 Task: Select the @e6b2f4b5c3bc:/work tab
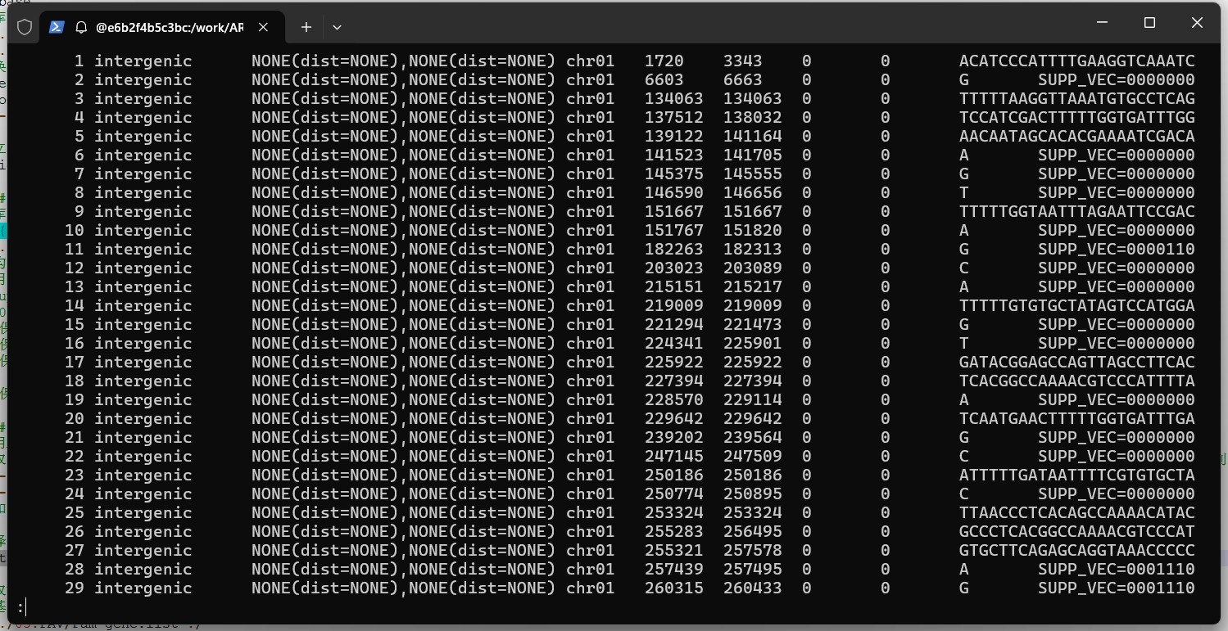162,27
